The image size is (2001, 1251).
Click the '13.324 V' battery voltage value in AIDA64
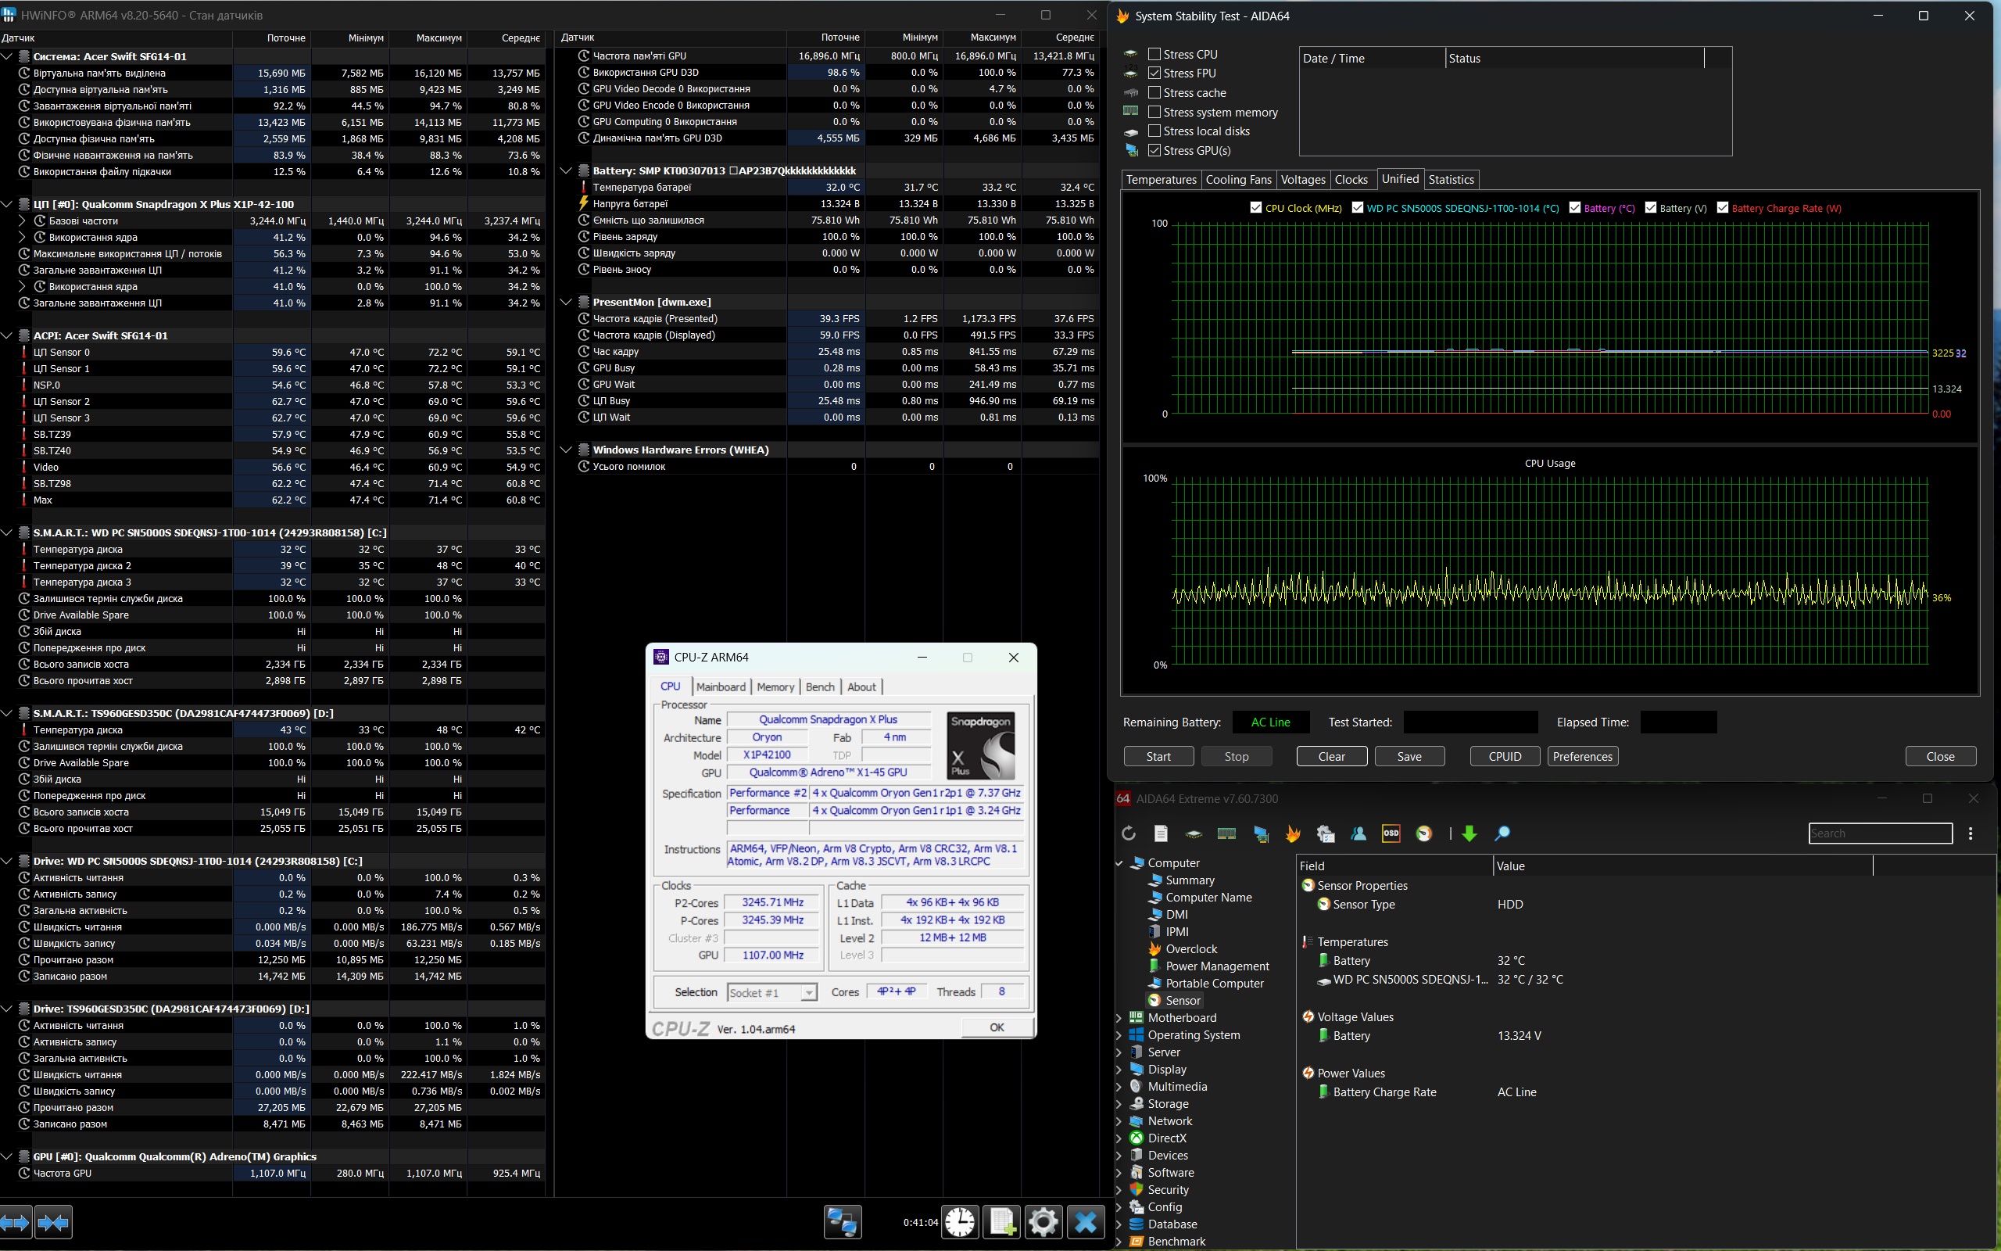coord(1519,1036)
